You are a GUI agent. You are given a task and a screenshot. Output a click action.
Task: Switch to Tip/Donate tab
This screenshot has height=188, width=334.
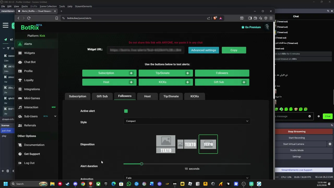point(171,96)
